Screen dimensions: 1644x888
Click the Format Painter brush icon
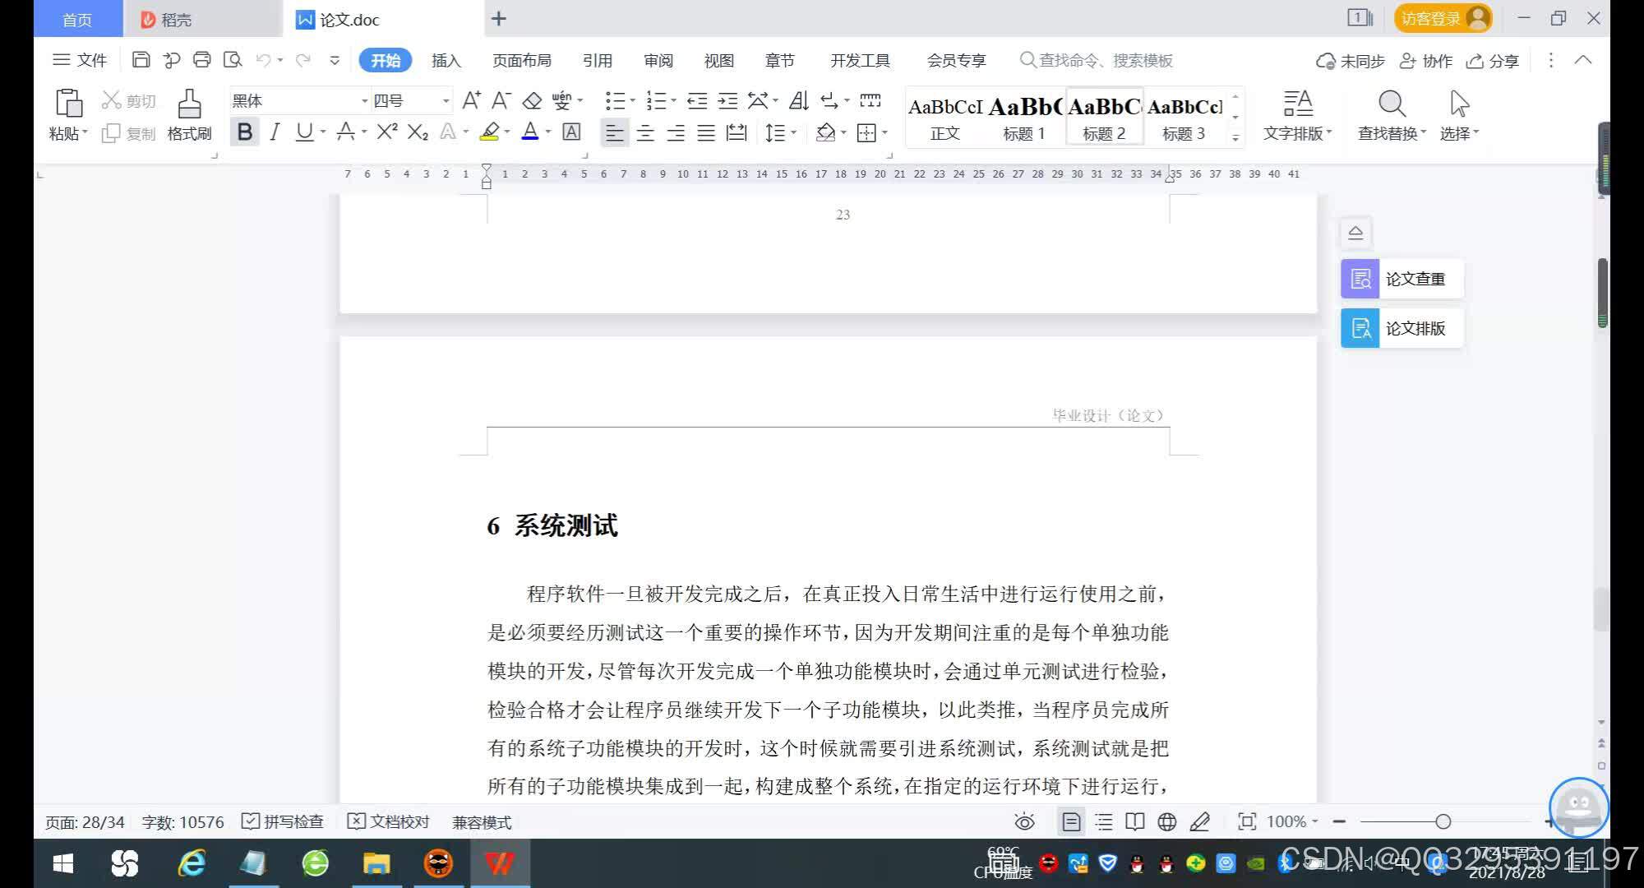click(189, 104)
